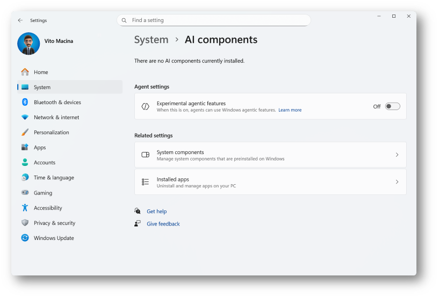Image resolution: width=439 pixels, height=298 pixels.
Task: Click the back arrow button
Action: (x=20, y=20)
